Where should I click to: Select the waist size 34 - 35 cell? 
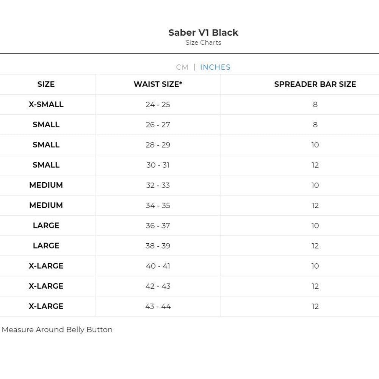click(158, 205)
